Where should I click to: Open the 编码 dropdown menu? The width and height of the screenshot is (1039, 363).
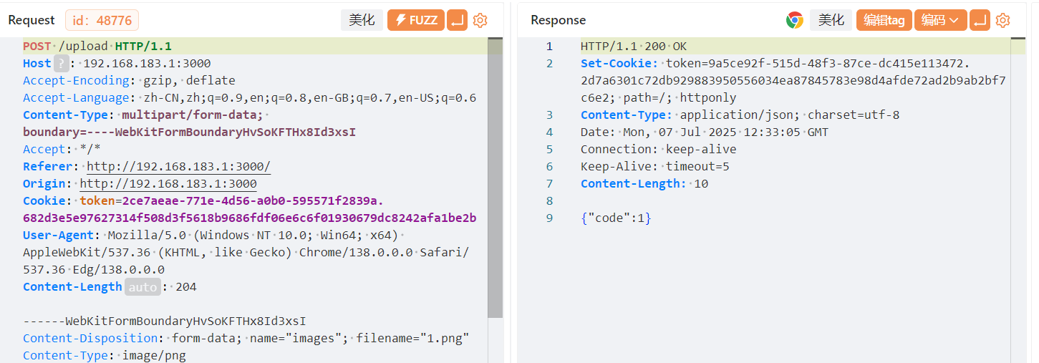[940, 20]
